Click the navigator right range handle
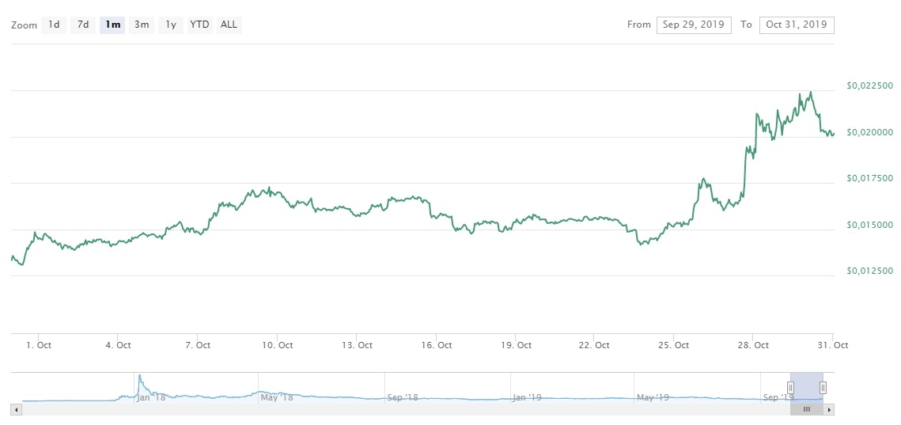Screen dimensions: 901x425 823,387
